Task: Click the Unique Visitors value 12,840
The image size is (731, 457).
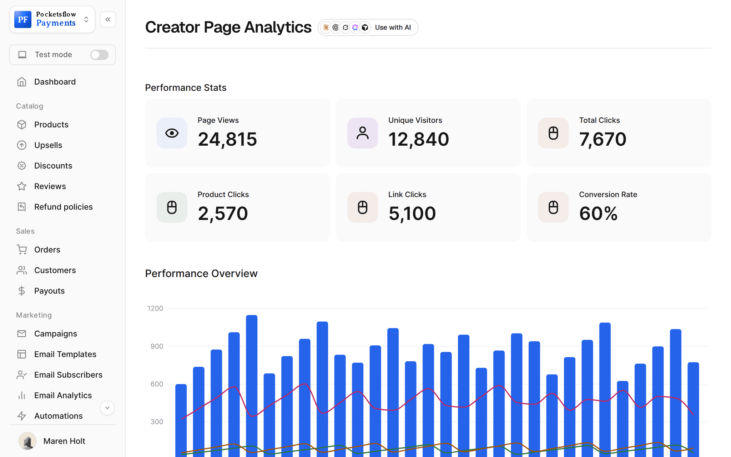Action: pyautogui.click(x=419, y=139)
